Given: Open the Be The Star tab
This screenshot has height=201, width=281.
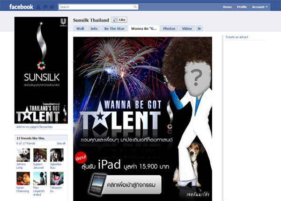Looking at the screenshot, I should (x=114, y=29).
